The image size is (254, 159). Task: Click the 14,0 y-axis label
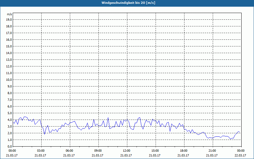point(9,53)
